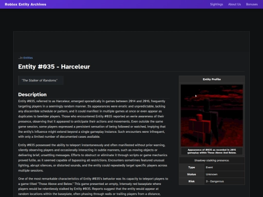Screen dimensions: 263x197
Task: Click the "Shadowy stalking presence" text
Action: tap(212, 161)
